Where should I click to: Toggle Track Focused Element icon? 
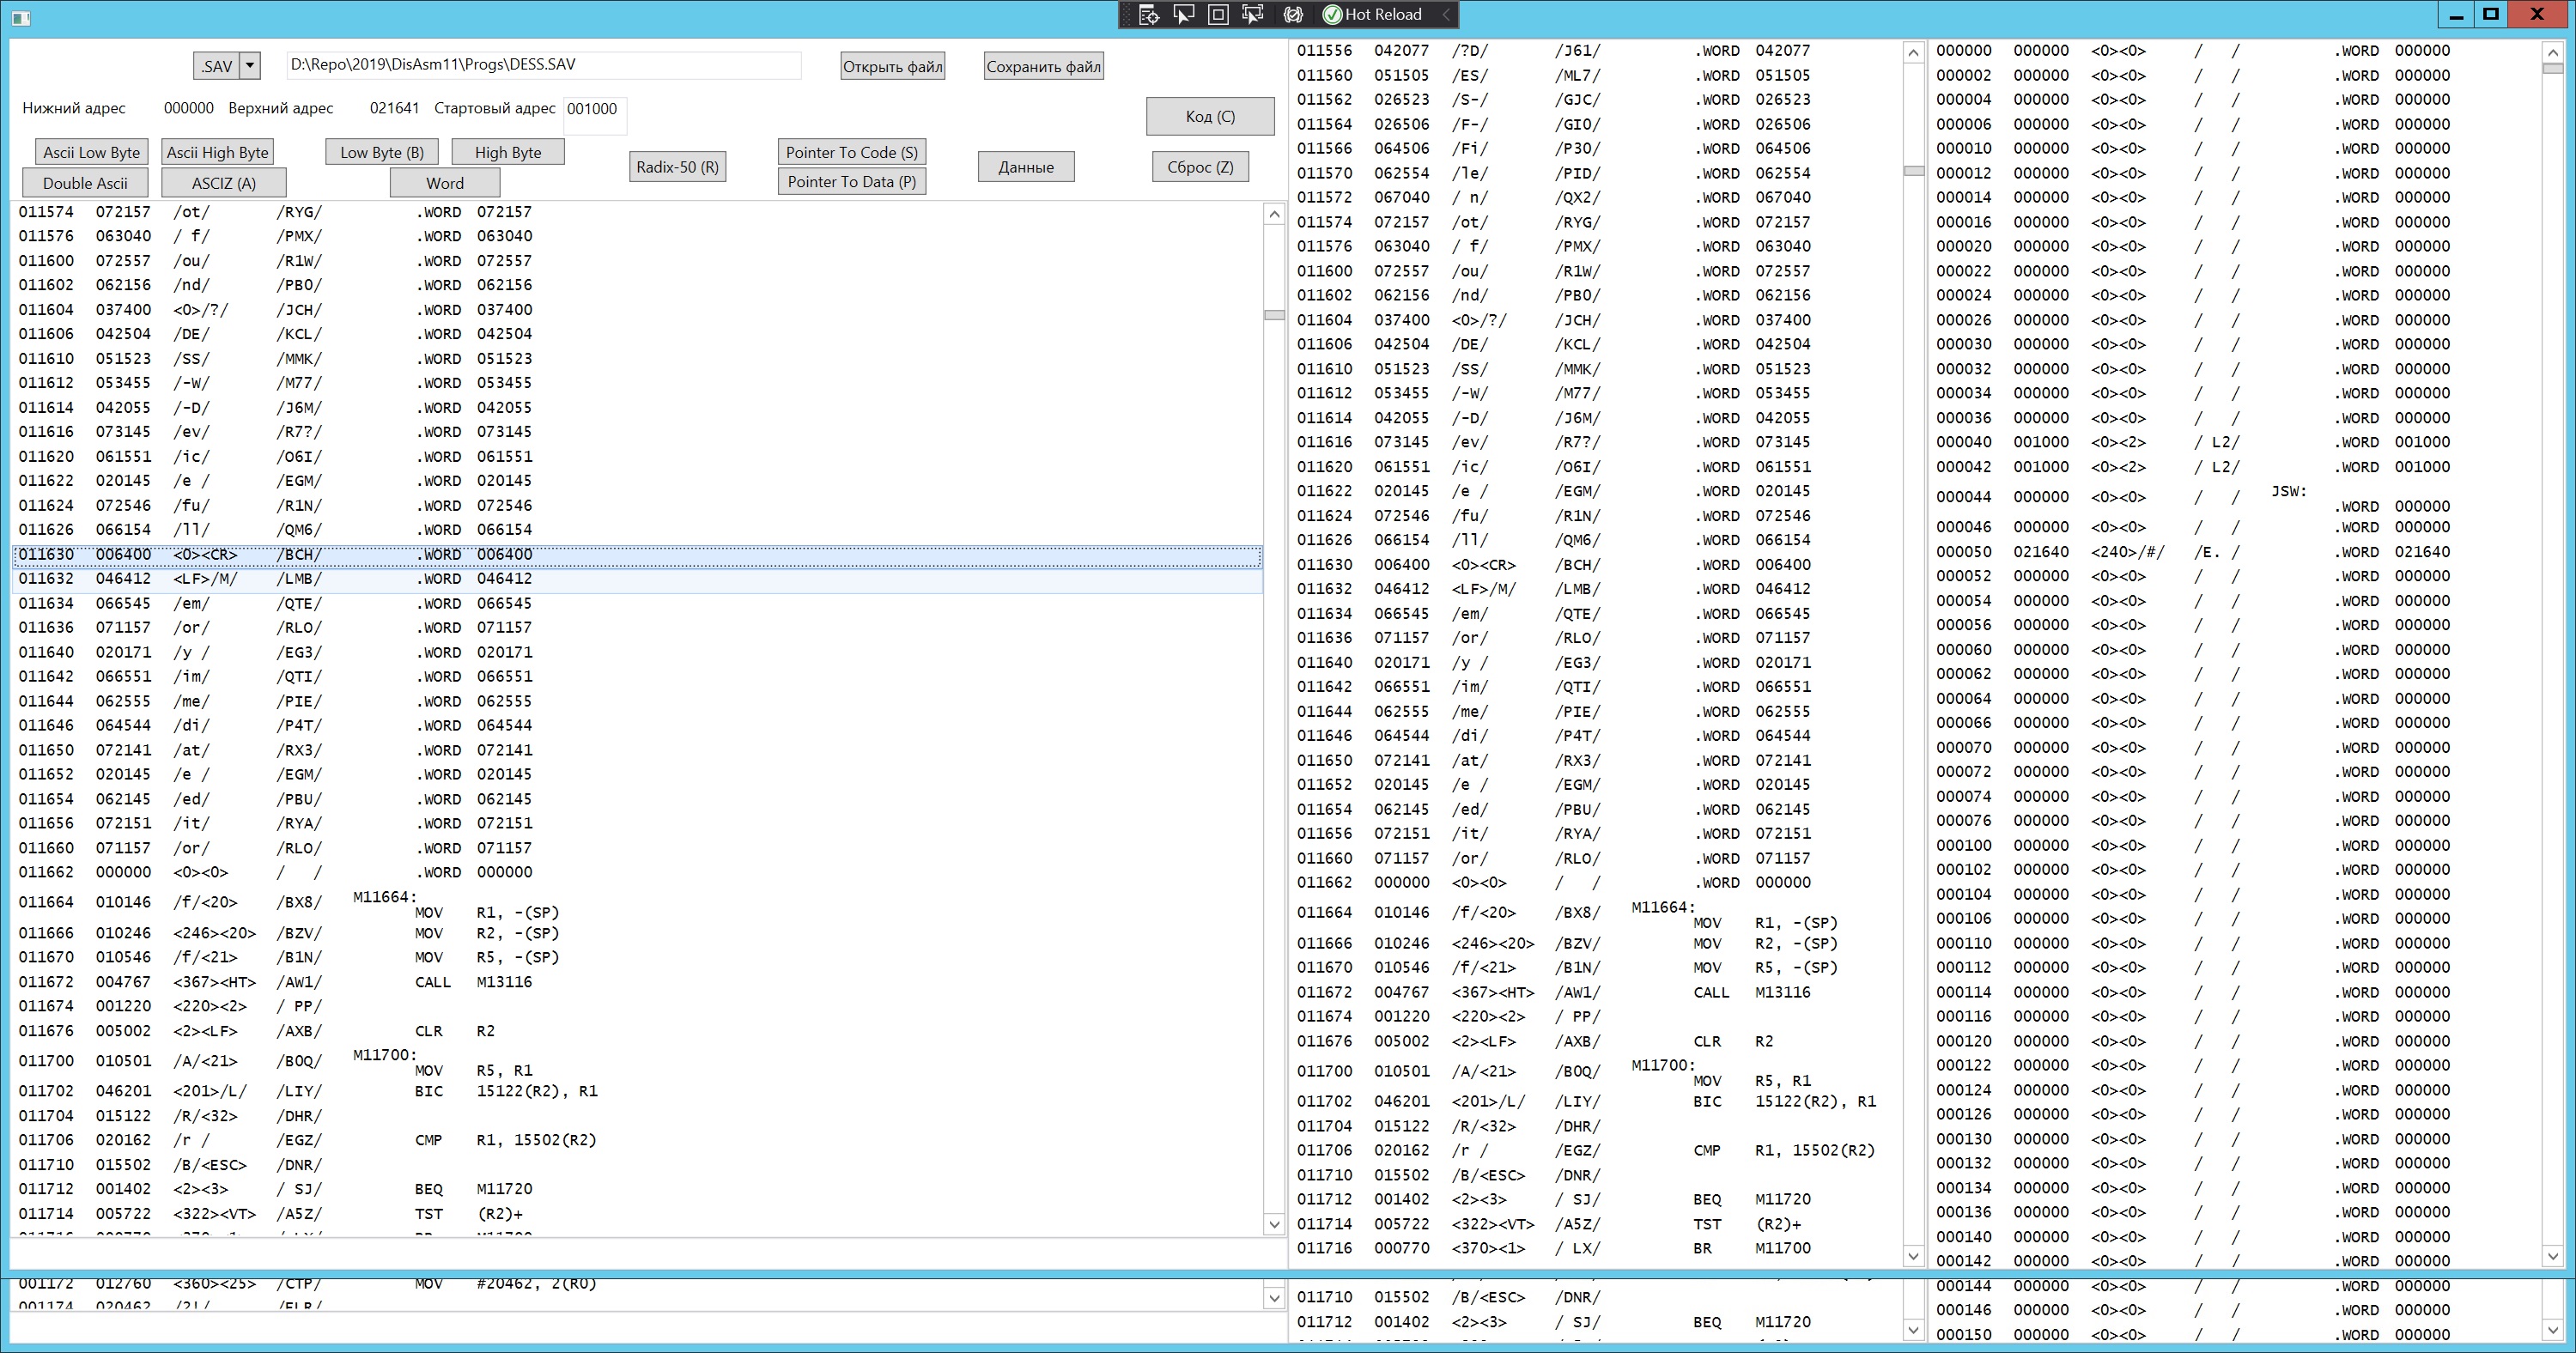point(1252,15)
